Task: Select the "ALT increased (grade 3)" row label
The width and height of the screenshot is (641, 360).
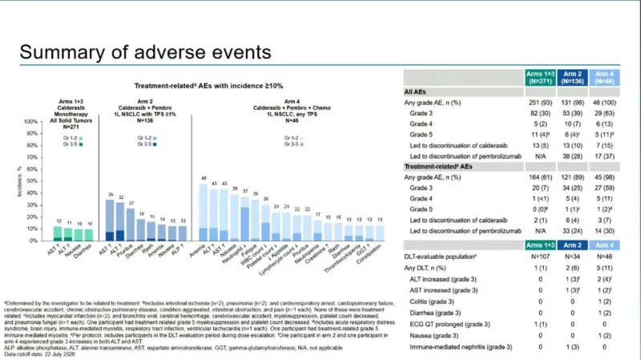Action: (x=443, y=279)
